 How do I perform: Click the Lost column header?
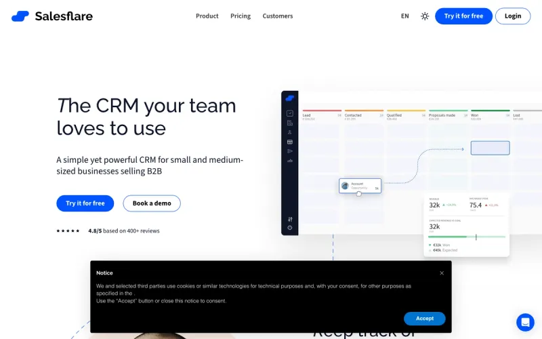528,115
